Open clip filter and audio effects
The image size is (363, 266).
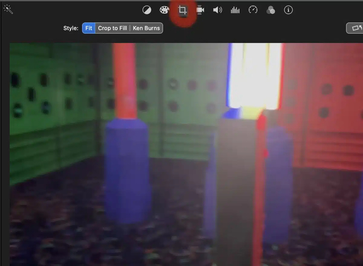271,10
